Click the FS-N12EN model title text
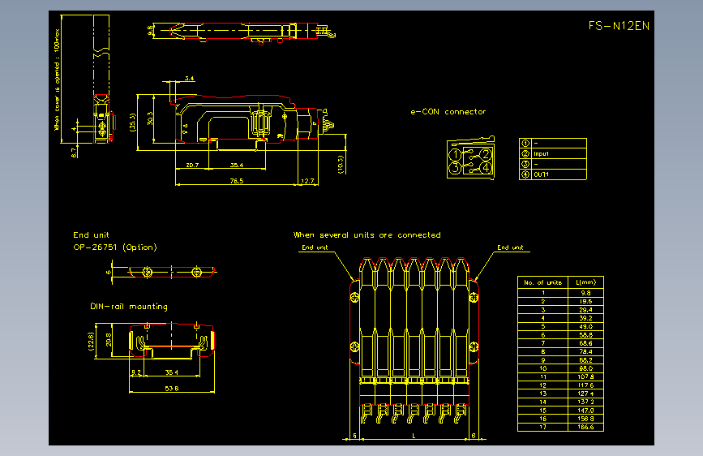Image resolution: width=703 pixels, height=456 pixels. [619, 26]
